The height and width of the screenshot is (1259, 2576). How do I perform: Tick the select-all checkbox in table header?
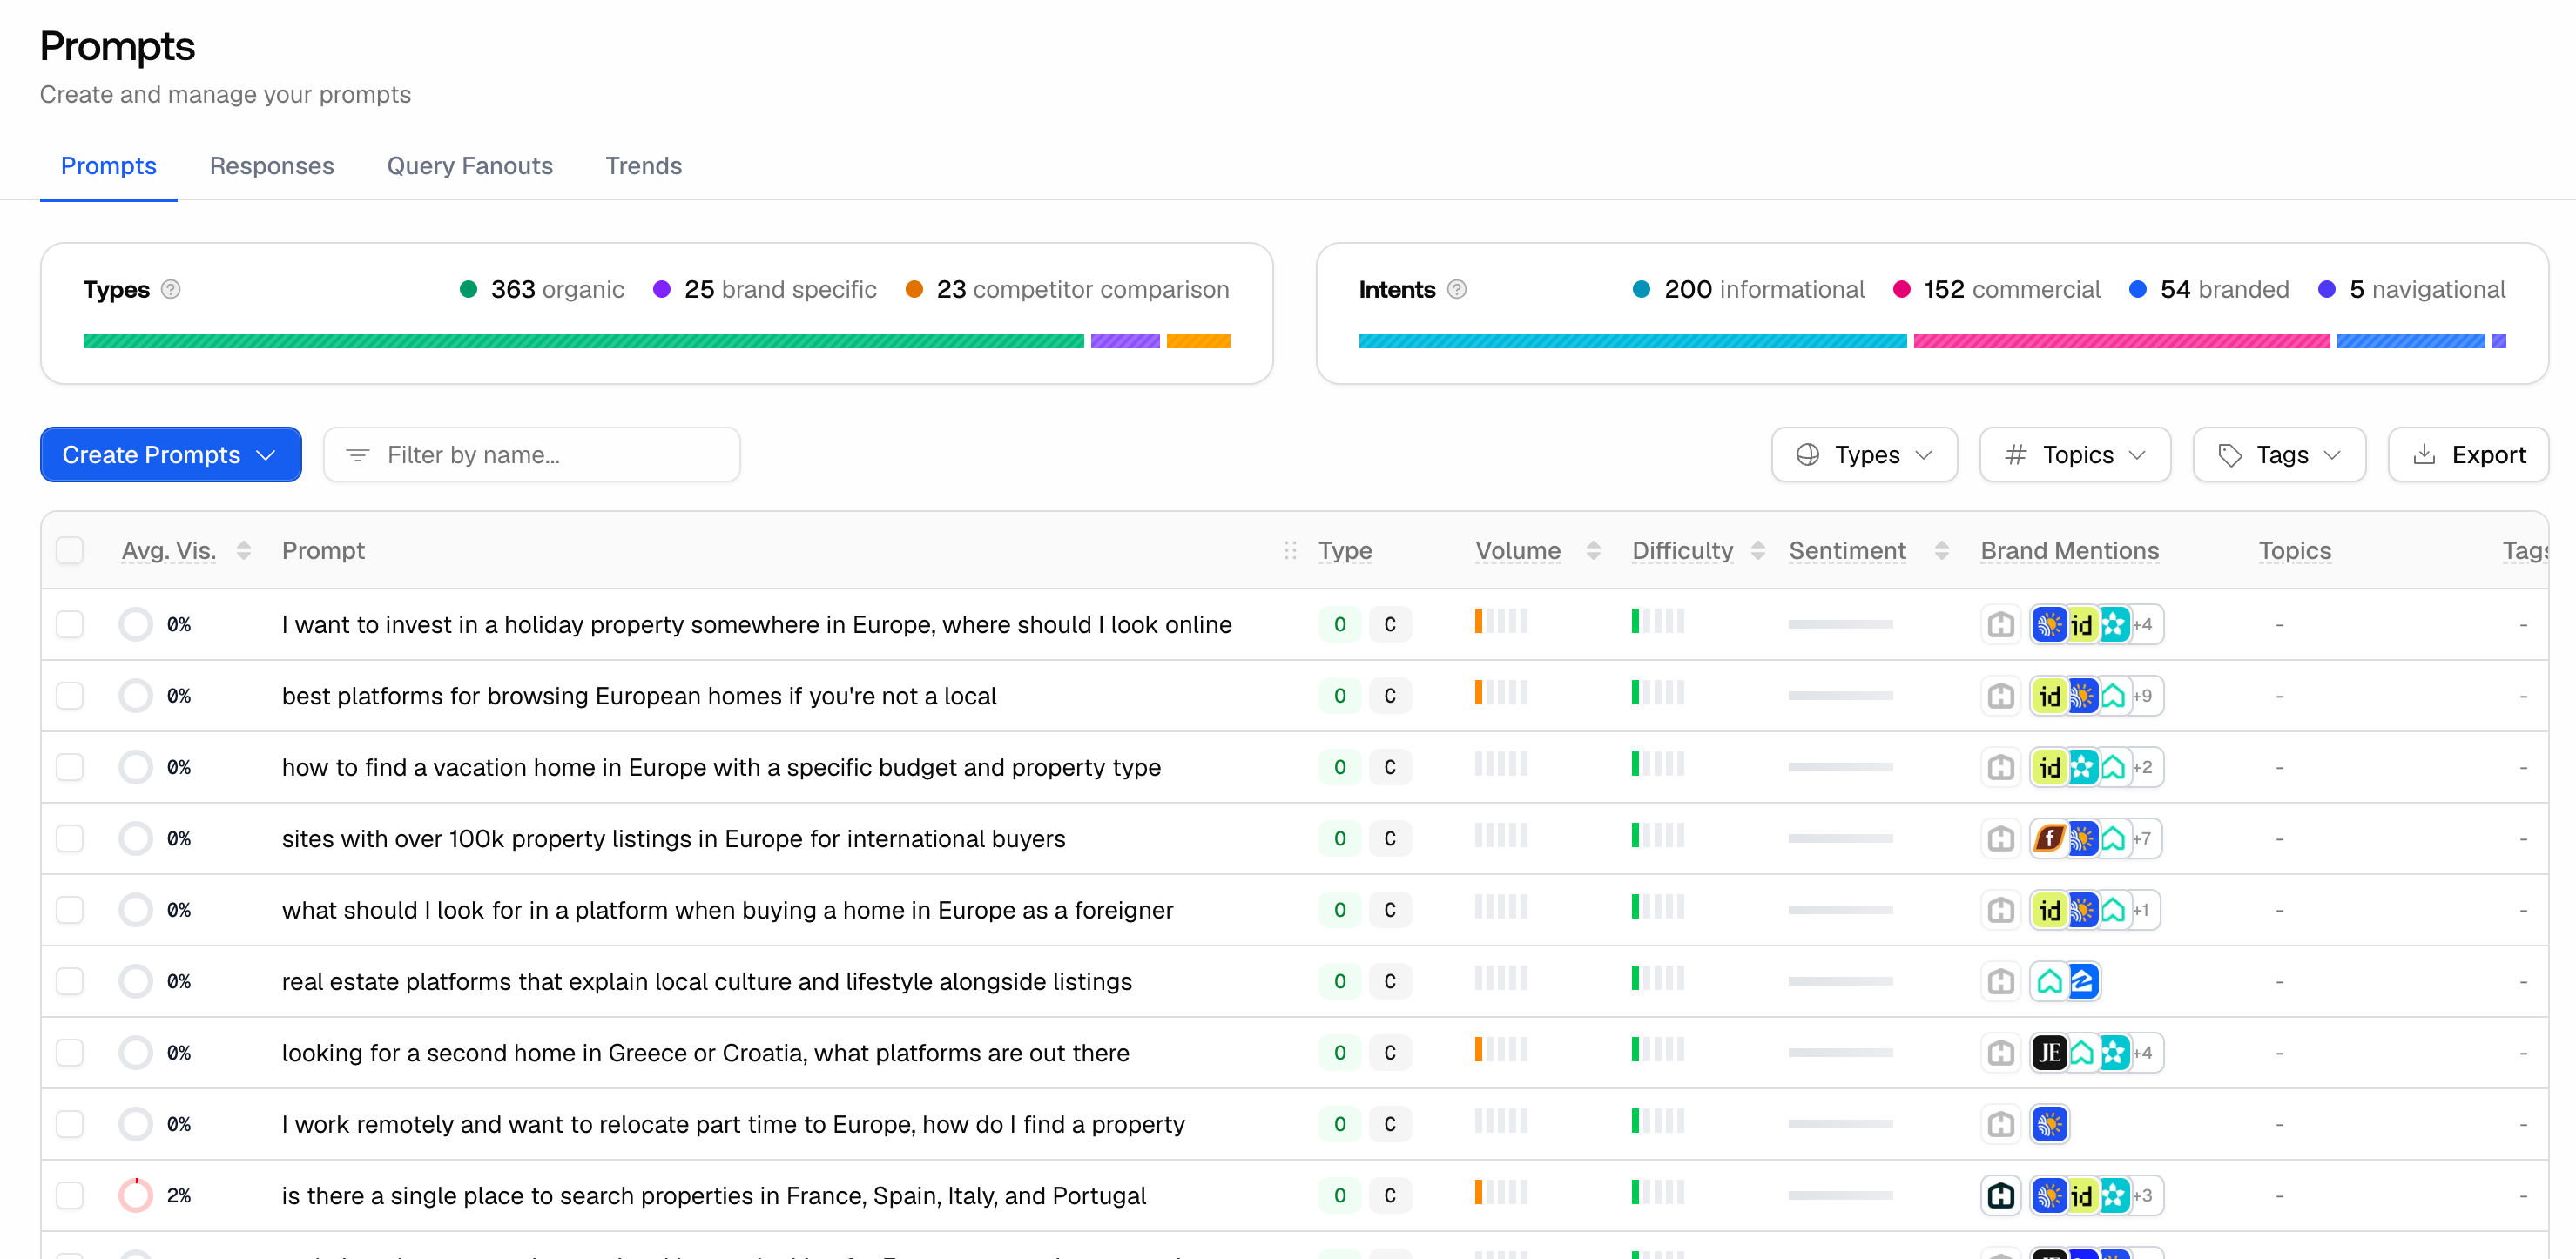point(70,550)
